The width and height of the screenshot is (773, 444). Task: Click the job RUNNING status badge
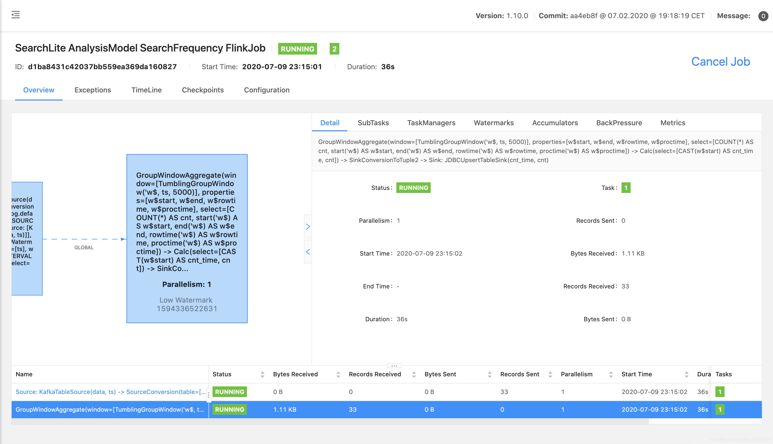pyautogui.click(x=297, y=49)
